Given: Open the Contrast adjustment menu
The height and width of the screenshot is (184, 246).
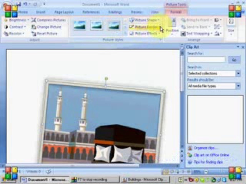Looking at the screenshot, I should tap(15, 27).
